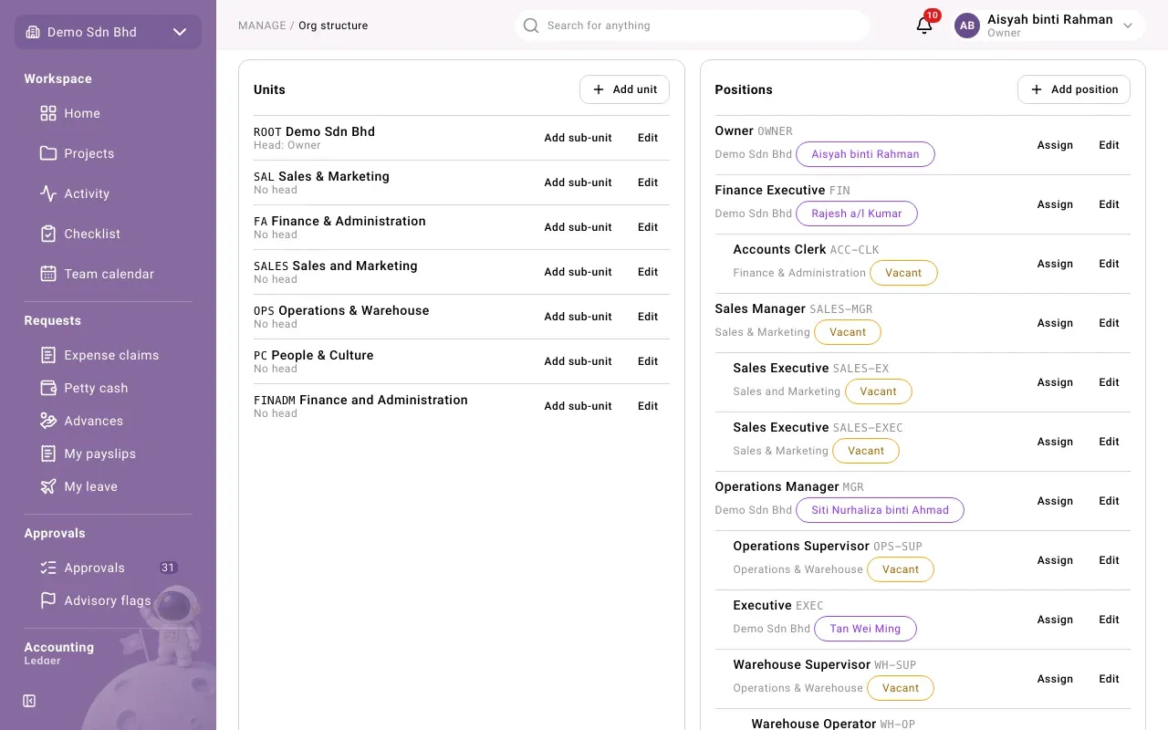Viewport: 1168px width, 730px height.
Task: Expand the Aisyah binti Rahman user menu chevron
Action: click(1128, 26)
